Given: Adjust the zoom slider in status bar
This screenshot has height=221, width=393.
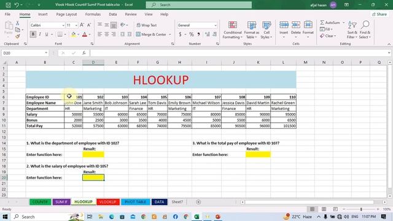Looking at the screenshot, I should coord(361,209).
